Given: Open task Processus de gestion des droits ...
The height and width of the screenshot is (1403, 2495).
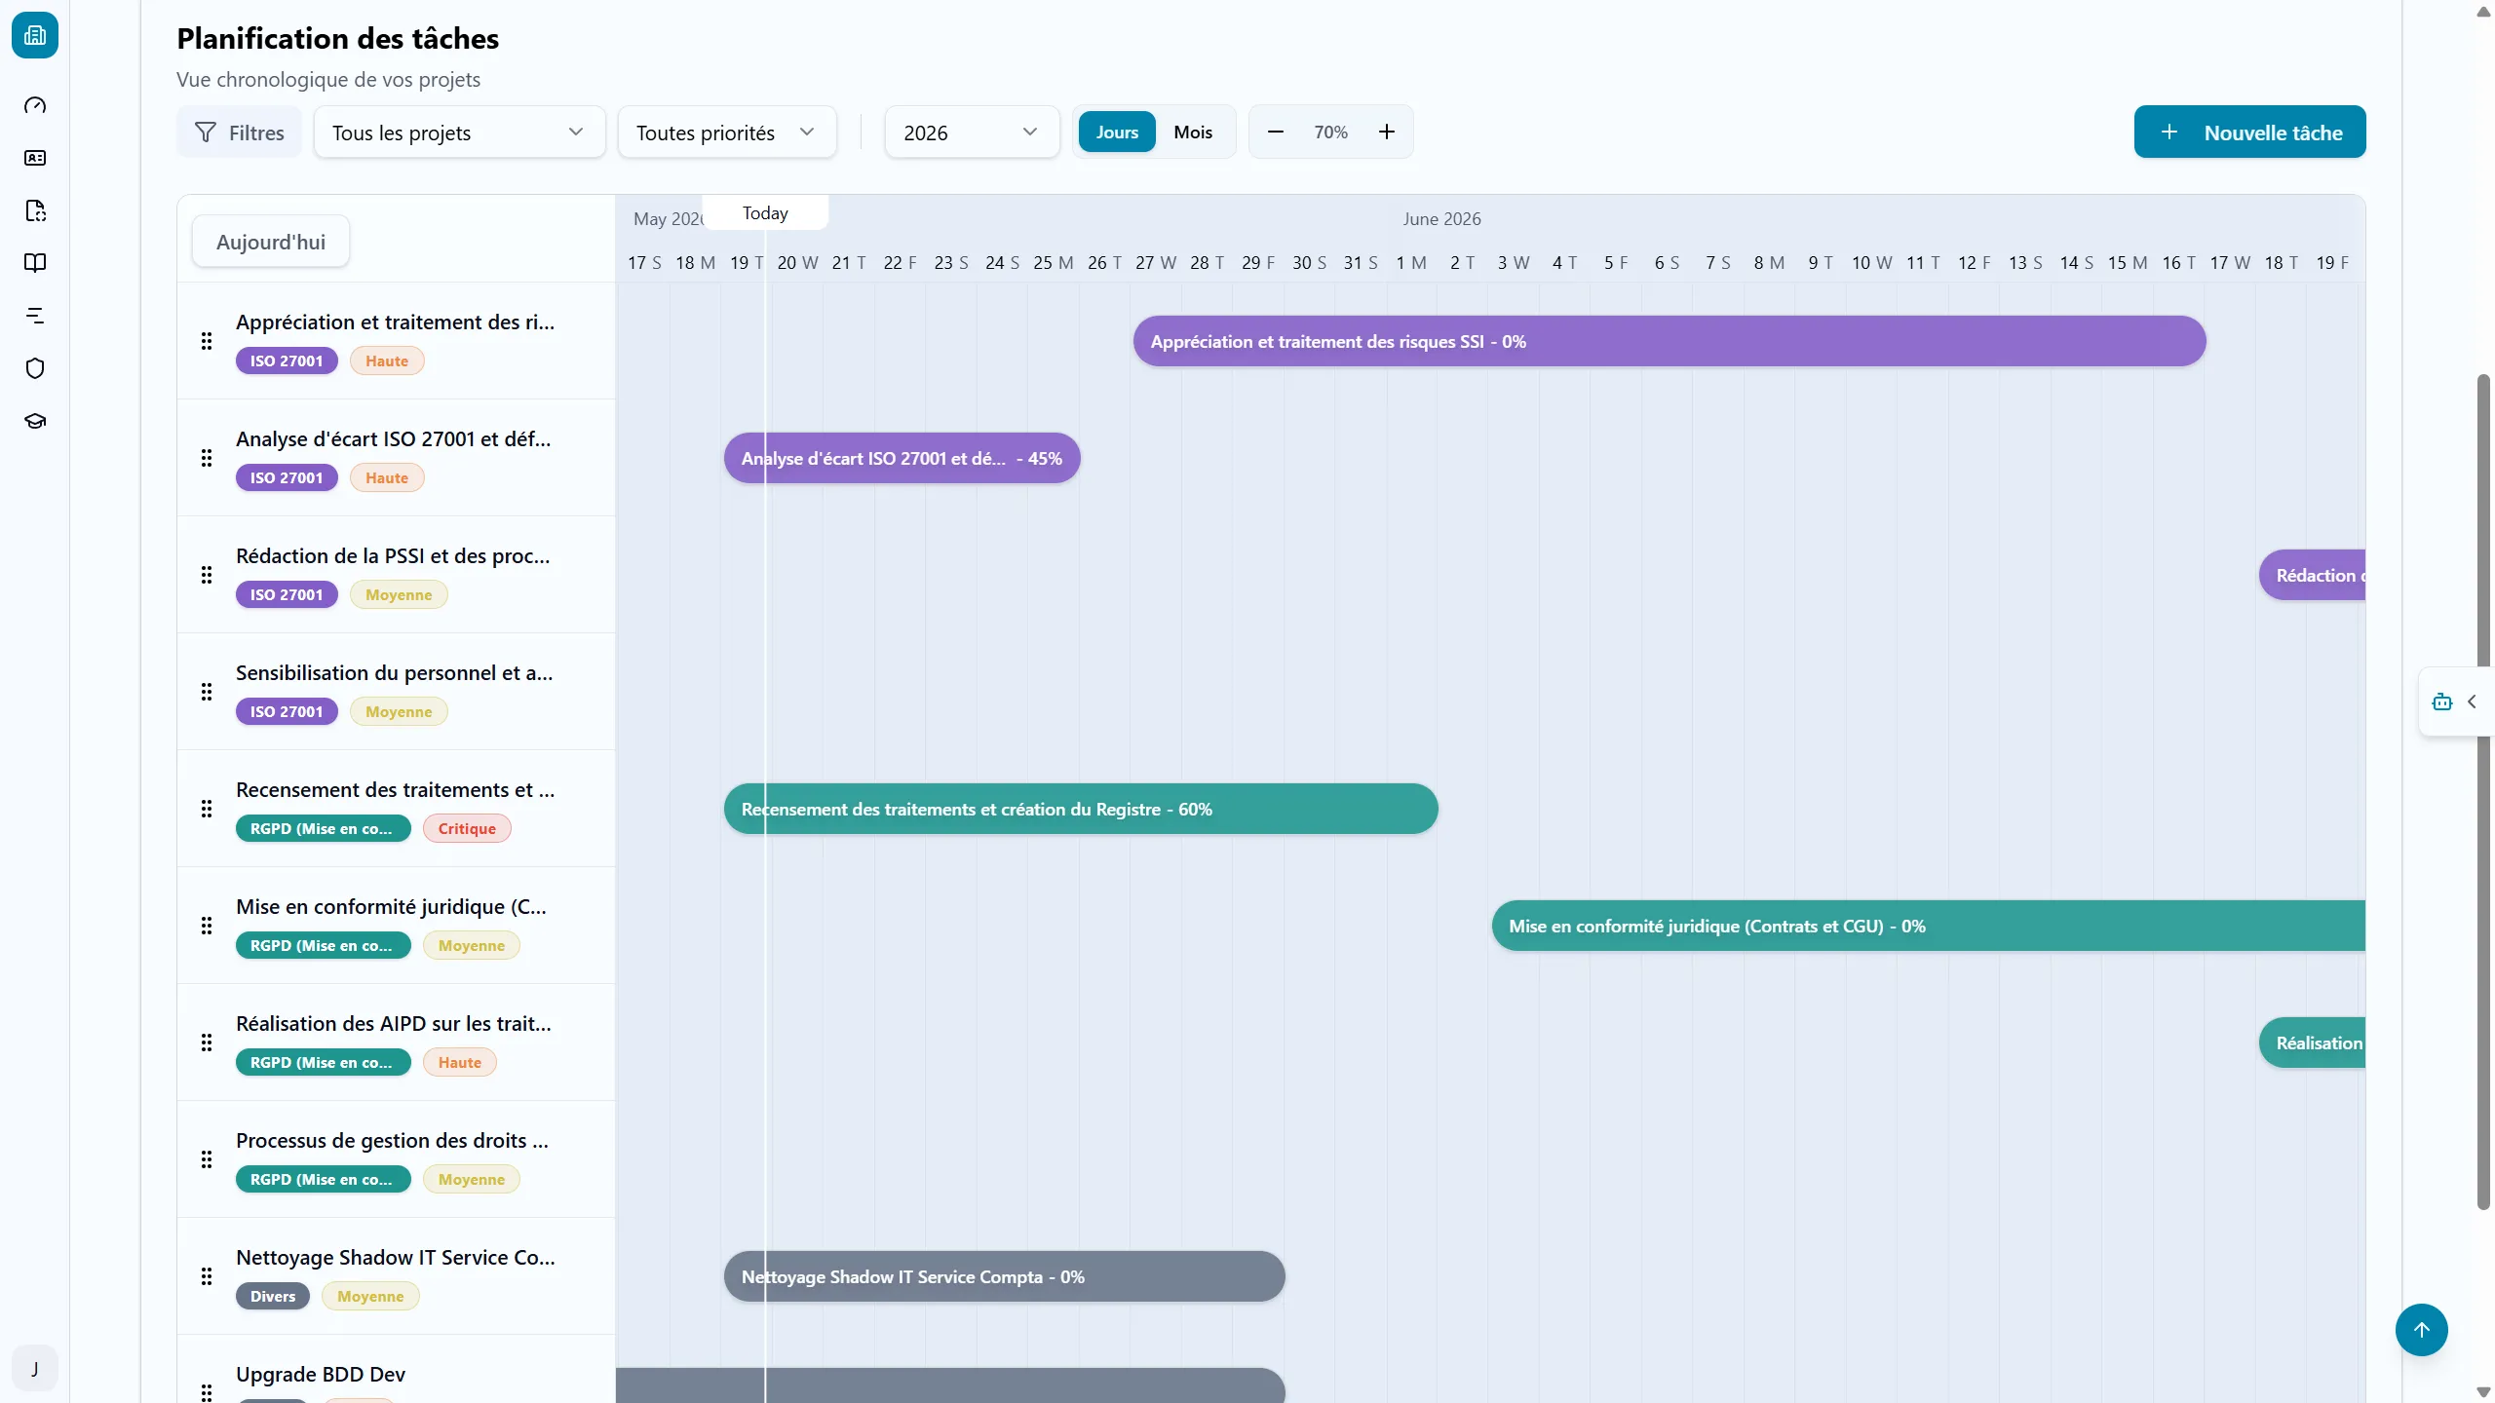Looking at the screenshot, I should click(x=392, y=1140).
